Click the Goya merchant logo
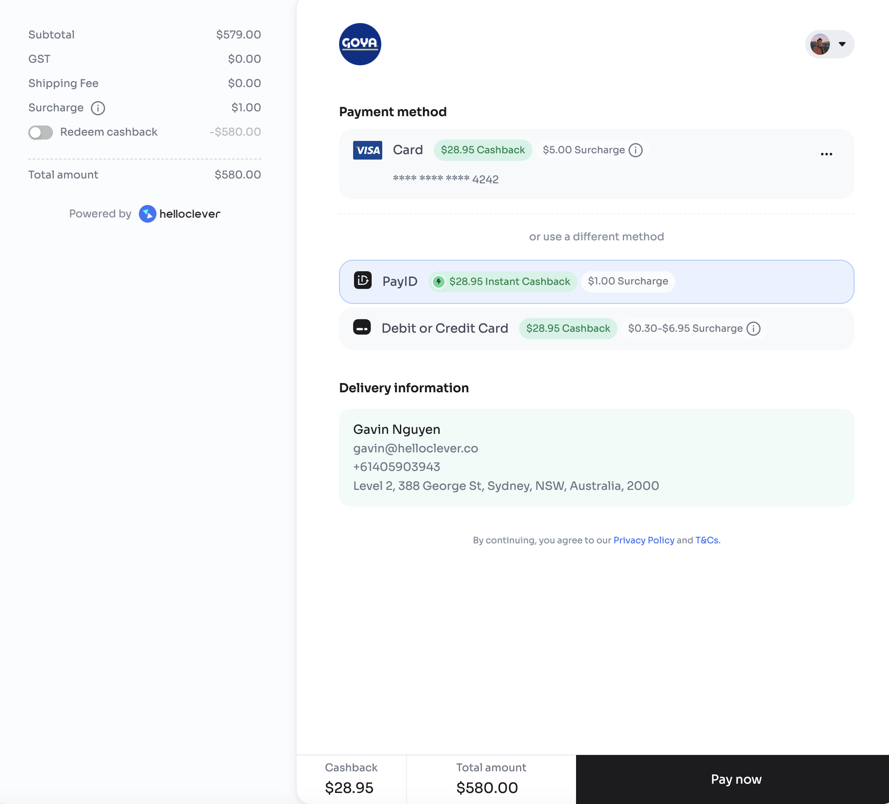889x804 pixels. (360, 44)
